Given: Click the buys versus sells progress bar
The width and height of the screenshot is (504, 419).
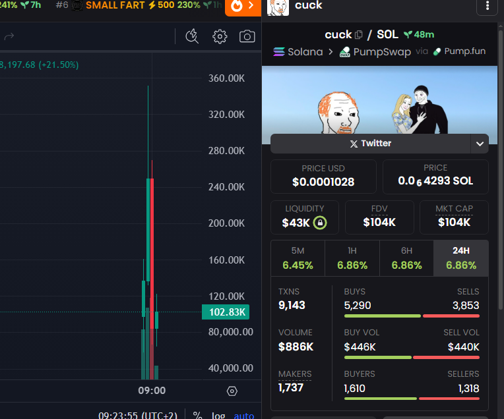Looking at the screenshot, I should [412, 316].
